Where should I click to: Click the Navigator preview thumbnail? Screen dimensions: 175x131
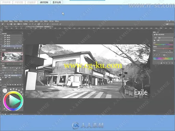coord(12,57)
